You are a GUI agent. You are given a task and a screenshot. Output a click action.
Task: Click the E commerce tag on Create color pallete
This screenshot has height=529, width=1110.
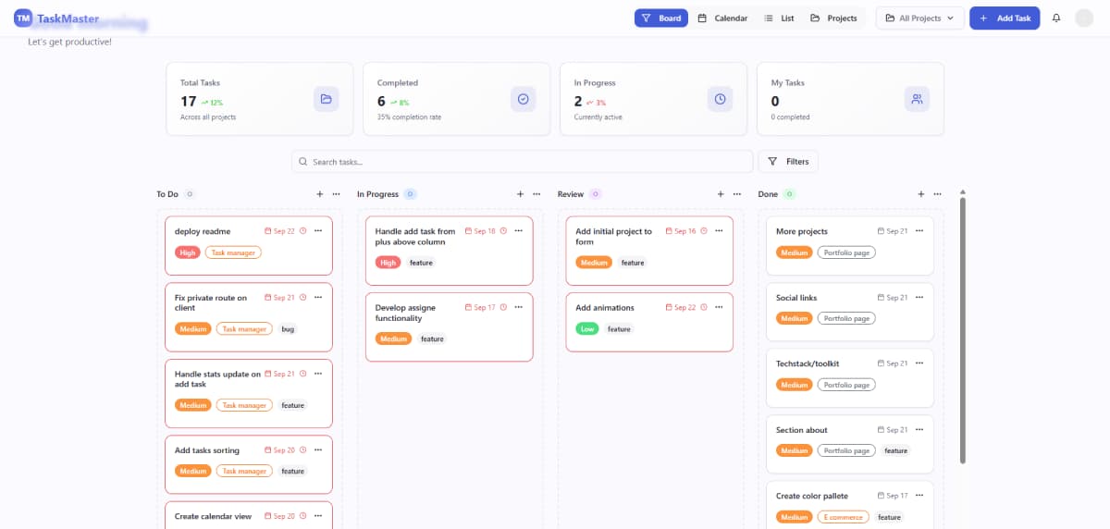[844, 517]
